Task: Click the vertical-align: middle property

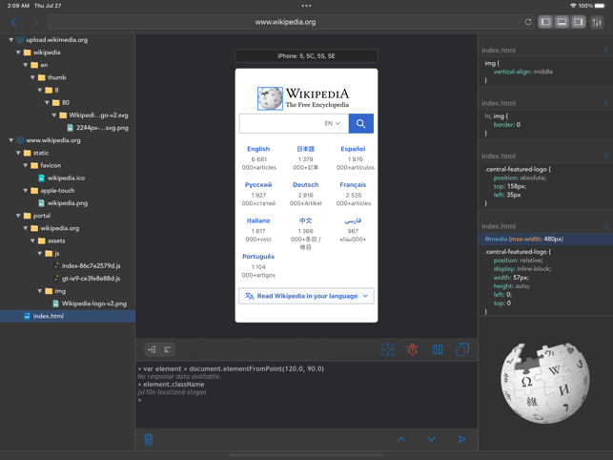Action: tap(523, 72)
